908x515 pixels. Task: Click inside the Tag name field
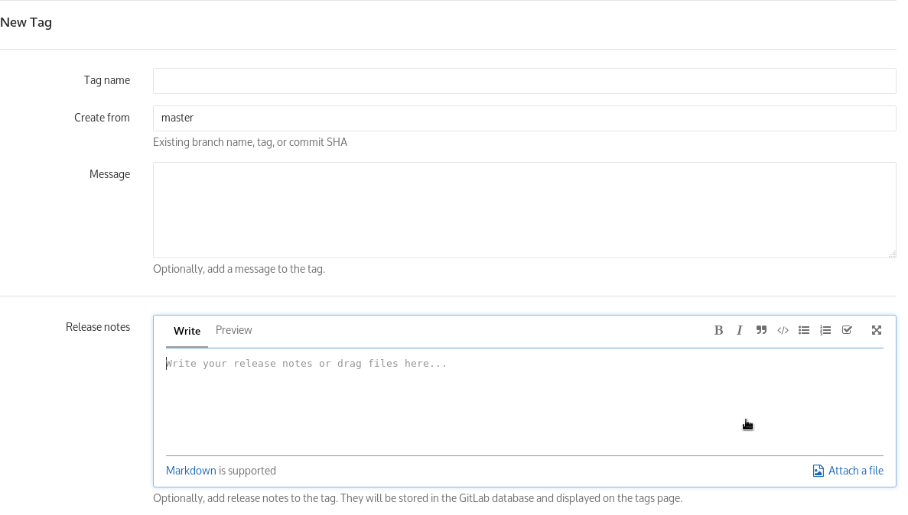tap(524, 80)
